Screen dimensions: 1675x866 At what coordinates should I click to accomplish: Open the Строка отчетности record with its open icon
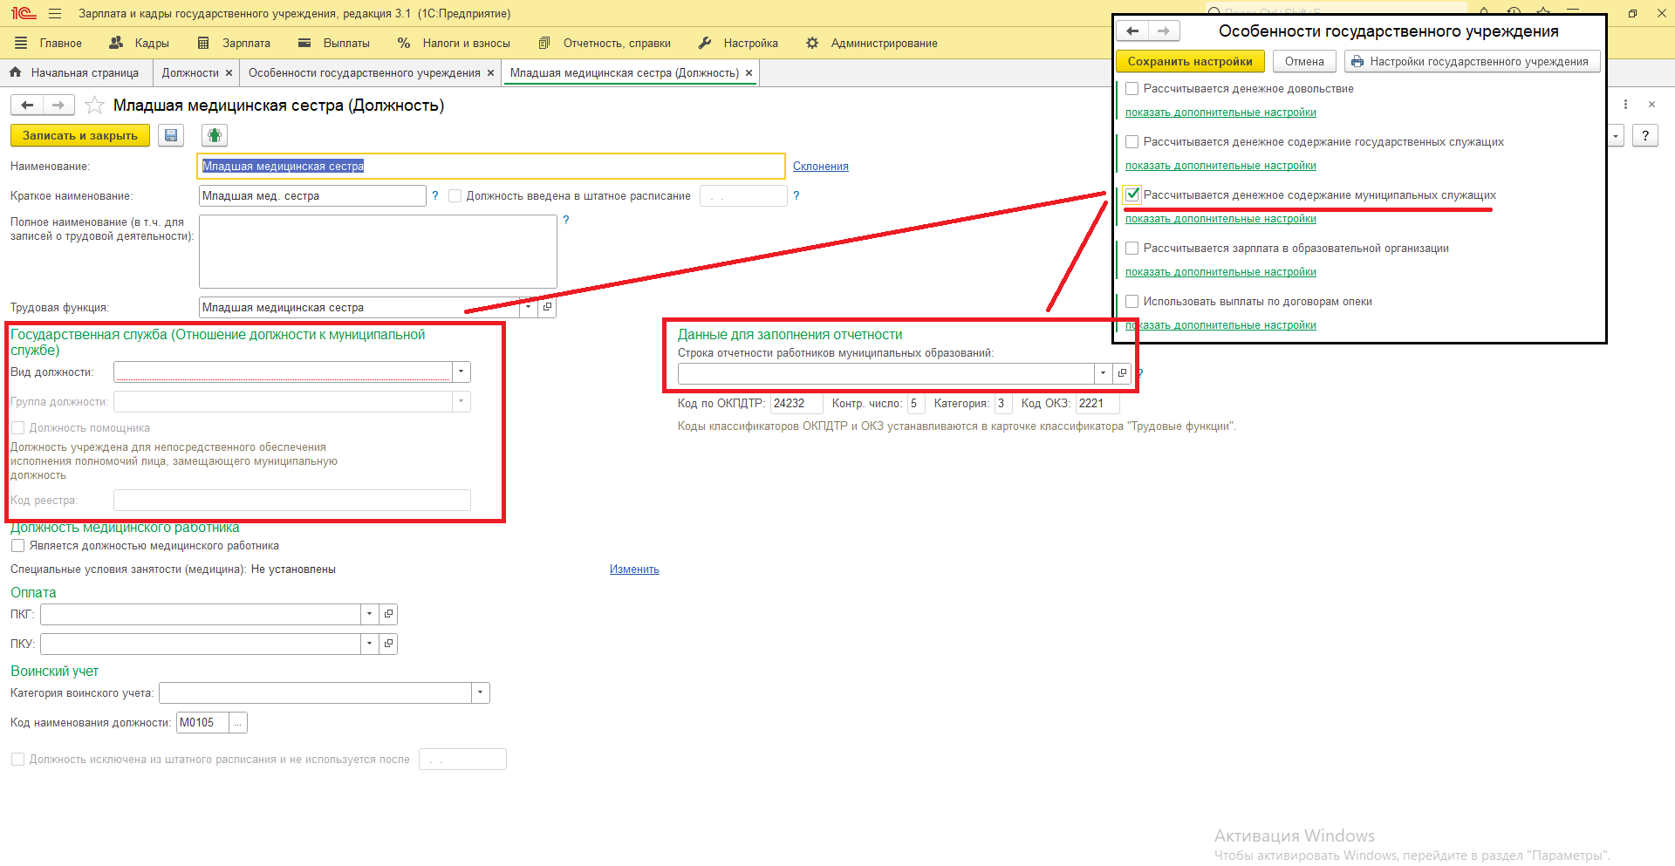(1122, 373)
